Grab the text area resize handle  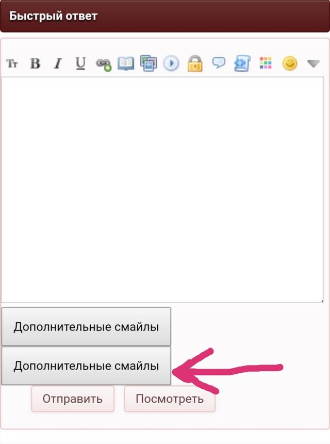pyautogui.click(x=322, y=300)
